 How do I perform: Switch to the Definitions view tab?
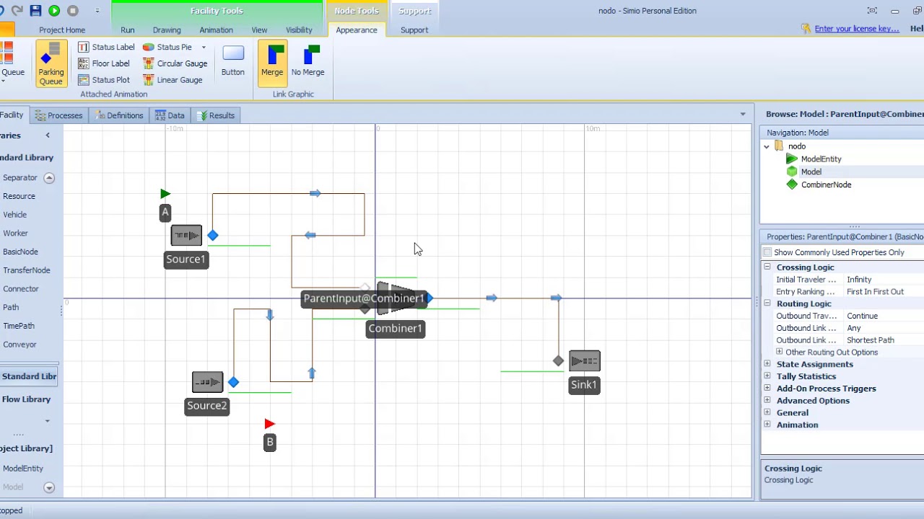click(119, 115)
